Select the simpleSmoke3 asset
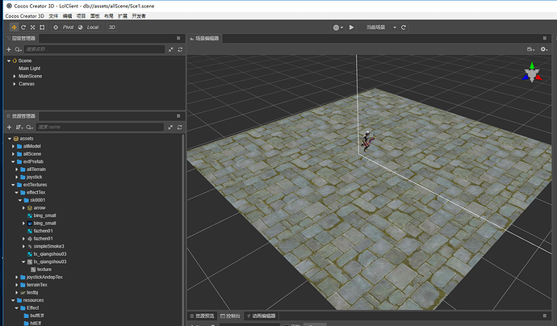Viewport: 557px width, 326px height. pyautogui.click(x=49, y=246)
